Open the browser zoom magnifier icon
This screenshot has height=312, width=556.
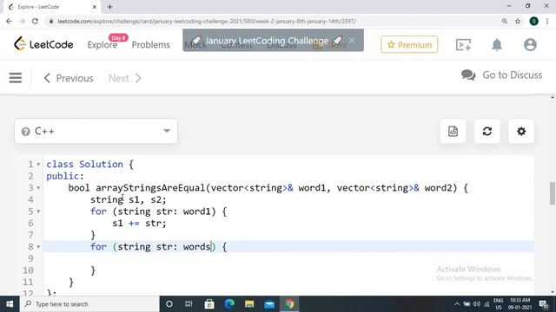504,21
